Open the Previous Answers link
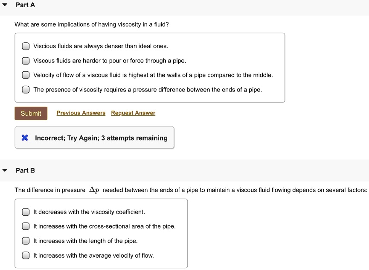Screen dimensions: 369x270 pos(81,113)
